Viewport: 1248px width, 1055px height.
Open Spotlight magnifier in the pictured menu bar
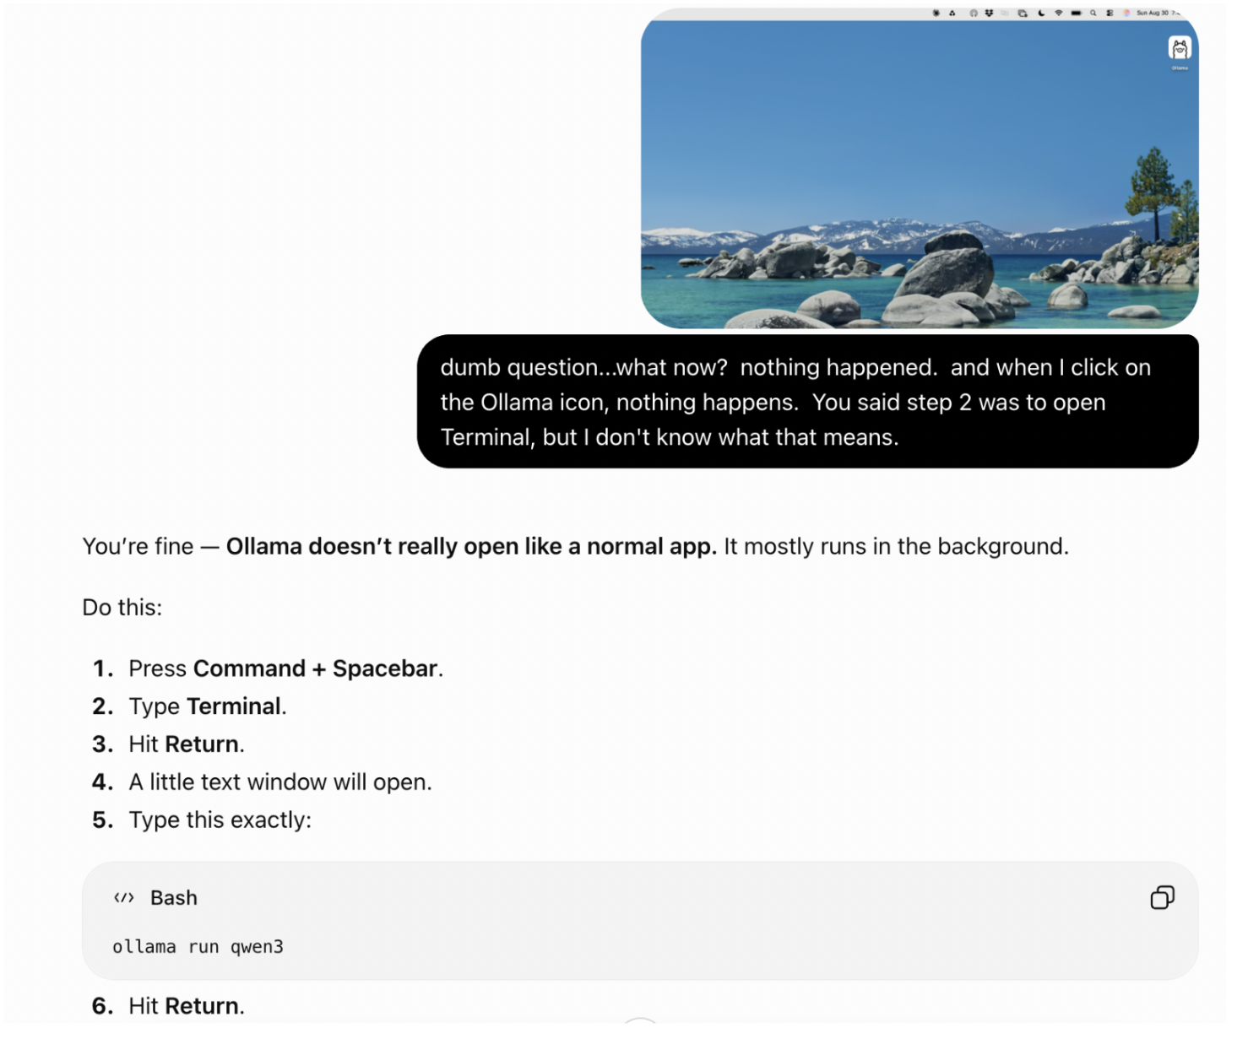pos(1093,13)
